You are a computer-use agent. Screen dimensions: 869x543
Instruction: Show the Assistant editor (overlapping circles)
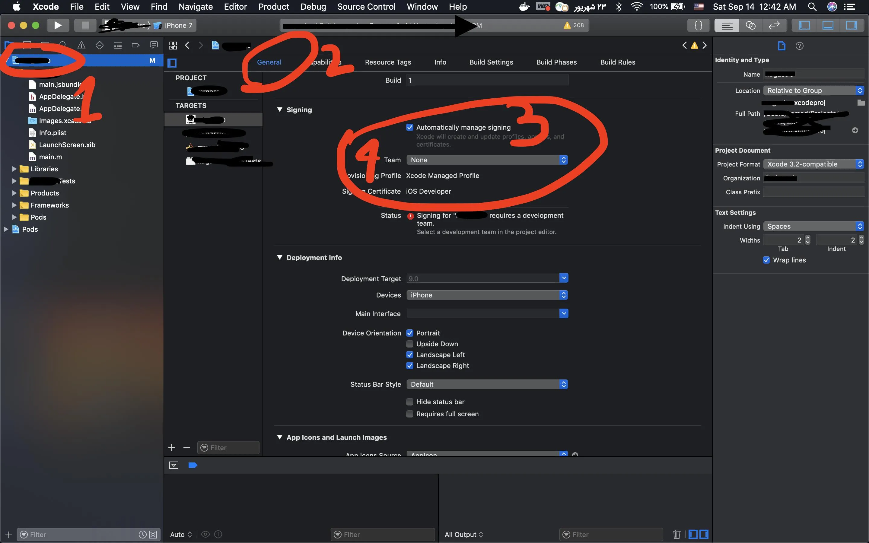coord(750,25)
